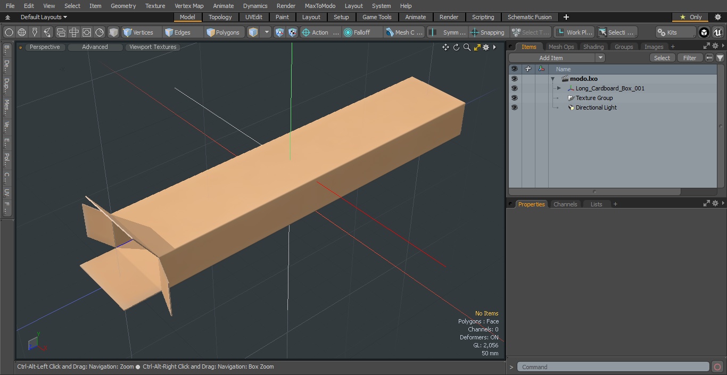
Task: Click the viewport more-options arrow
Action: click(x=494, y=47)
